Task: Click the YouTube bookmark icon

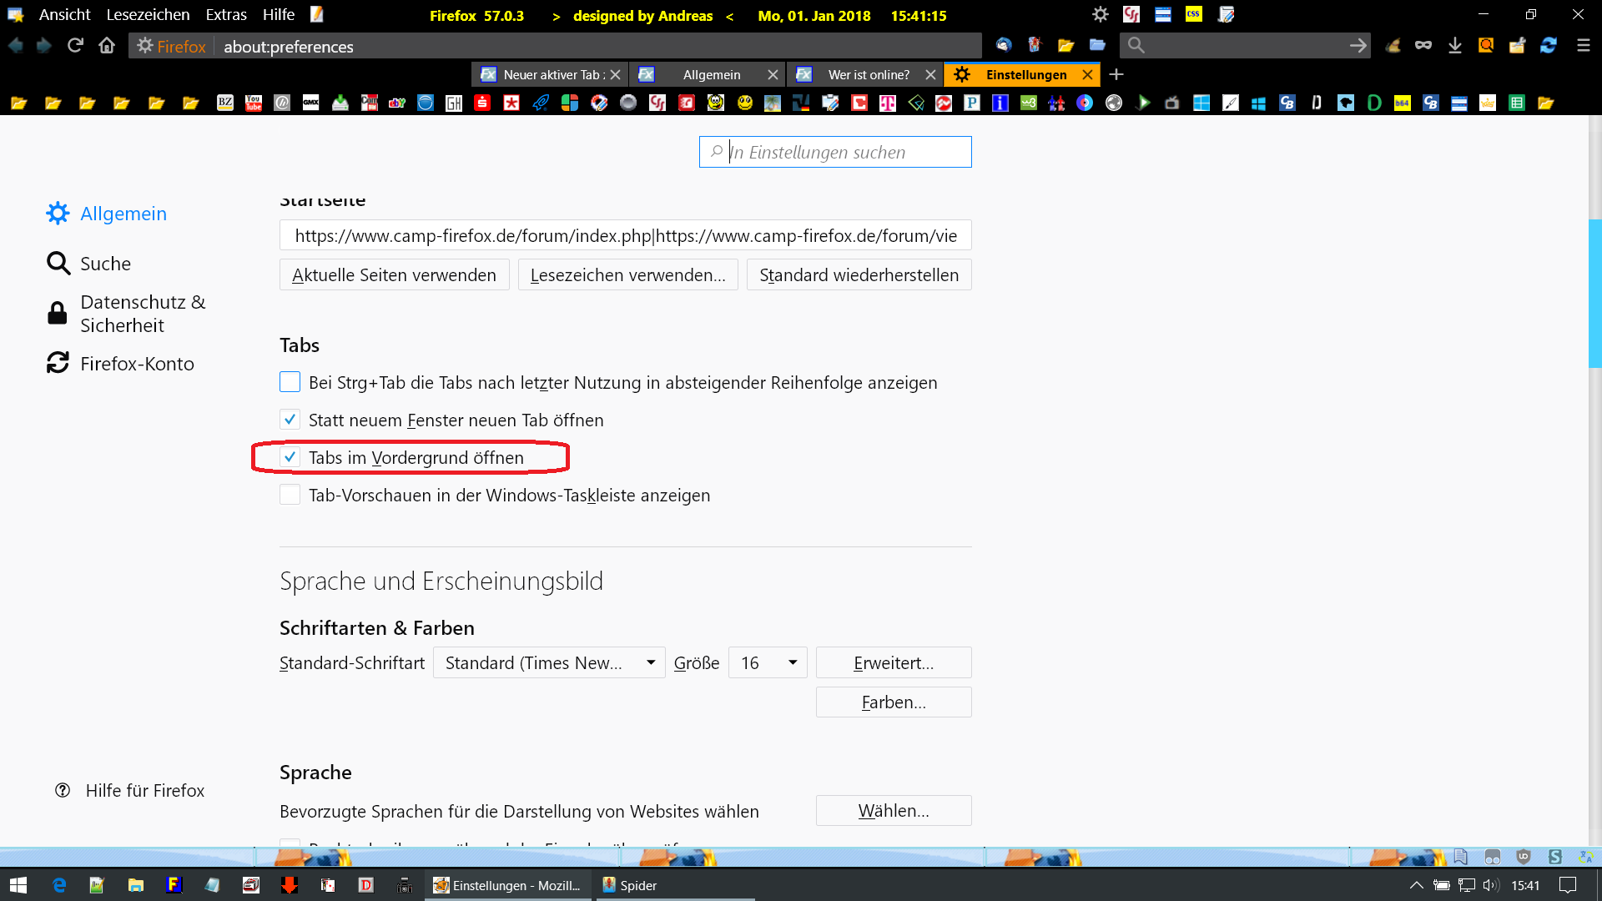Action: [x=254, y=103]
